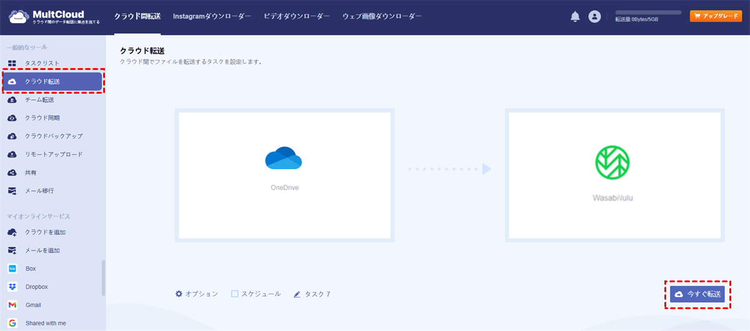Image resolution: width=750 pixels, height=331 pixels.
Task: Click 今すぐ転送 to transfer now
Action: [x=697, y=294]
